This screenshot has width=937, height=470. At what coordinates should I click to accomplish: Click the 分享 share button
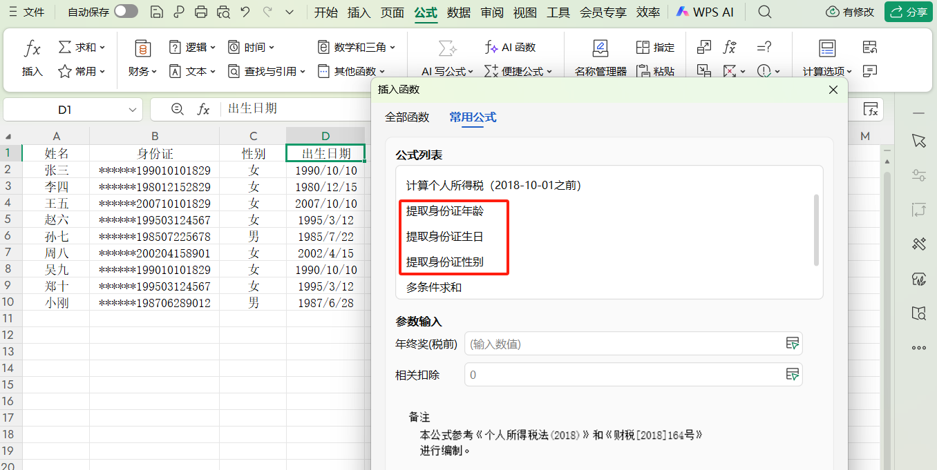[x=908, y=12]
